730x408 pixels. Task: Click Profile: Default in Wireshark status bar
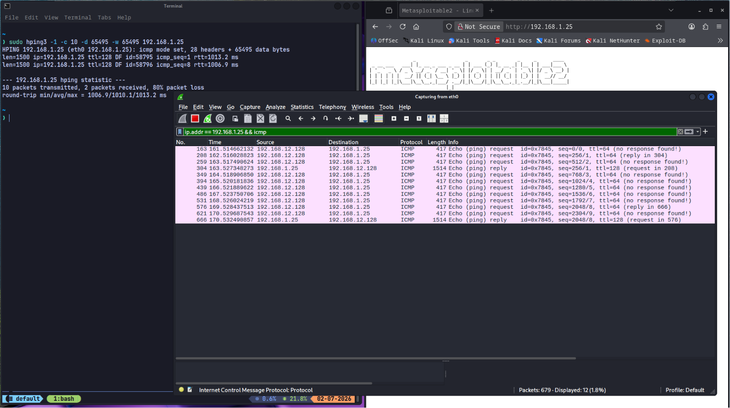(685, 390)
